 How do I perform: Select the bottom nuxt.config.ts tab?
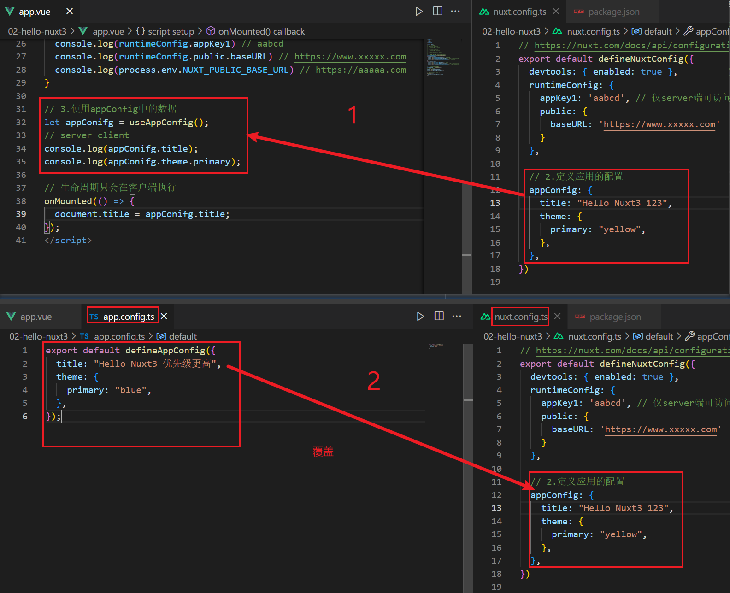(x=521, y=317)
